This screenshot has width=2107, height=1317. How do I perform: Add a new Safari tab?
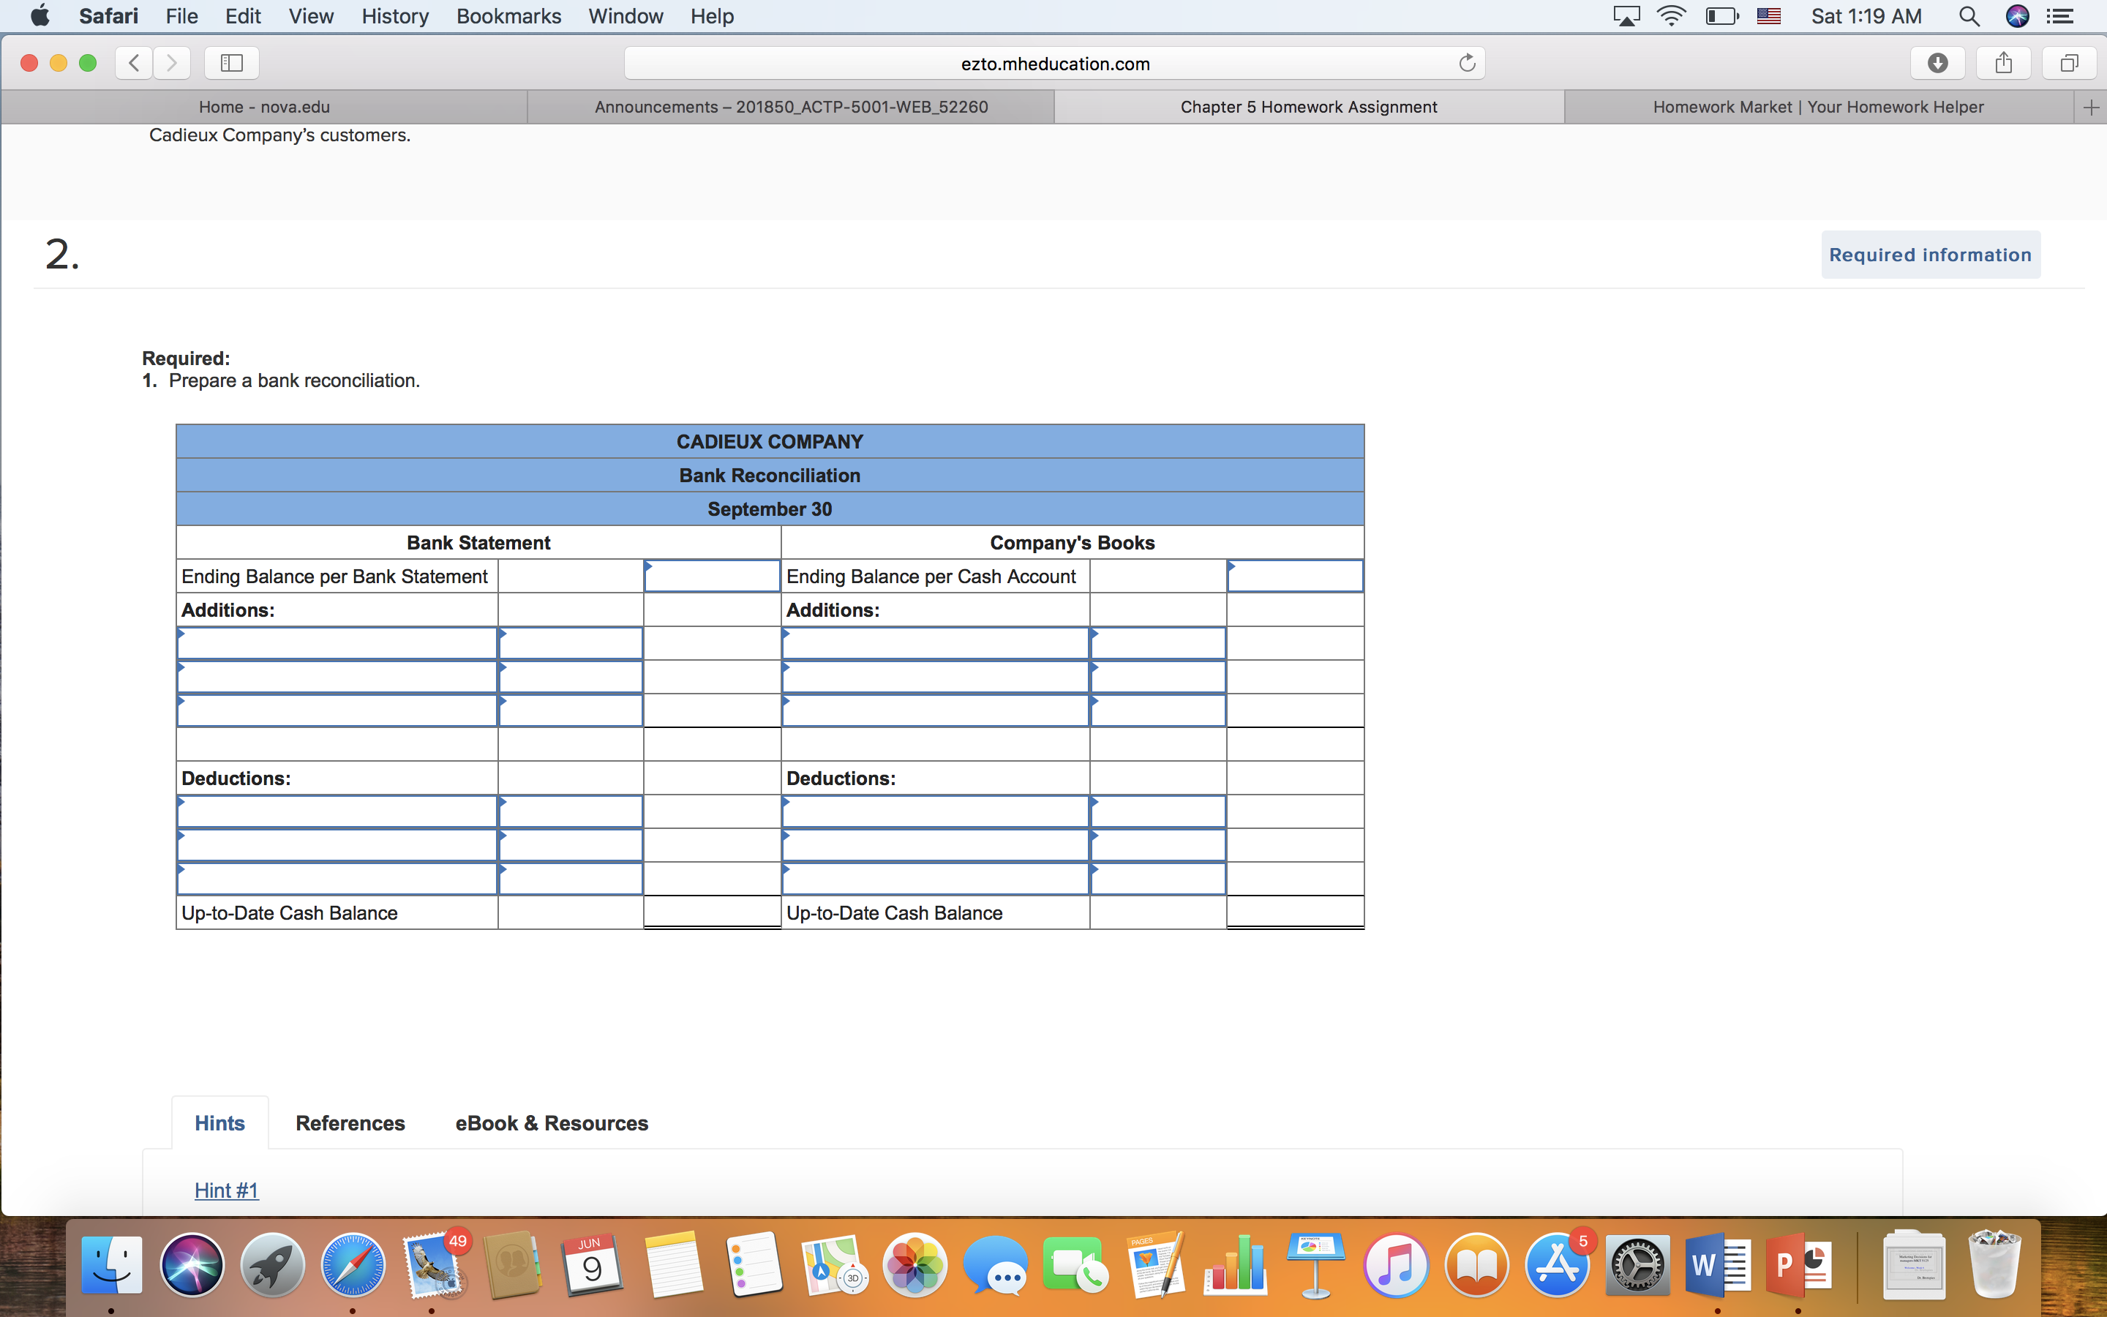click(2090, 107)
